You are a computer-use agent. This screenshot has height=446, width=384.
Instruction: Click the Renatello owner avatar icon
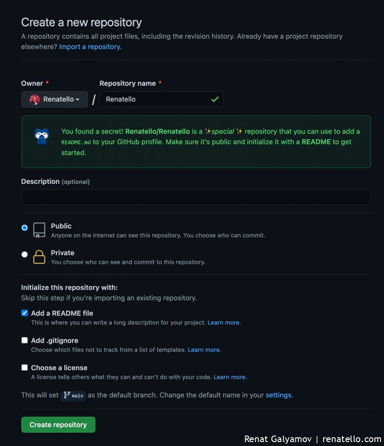(x=34, y=99)
